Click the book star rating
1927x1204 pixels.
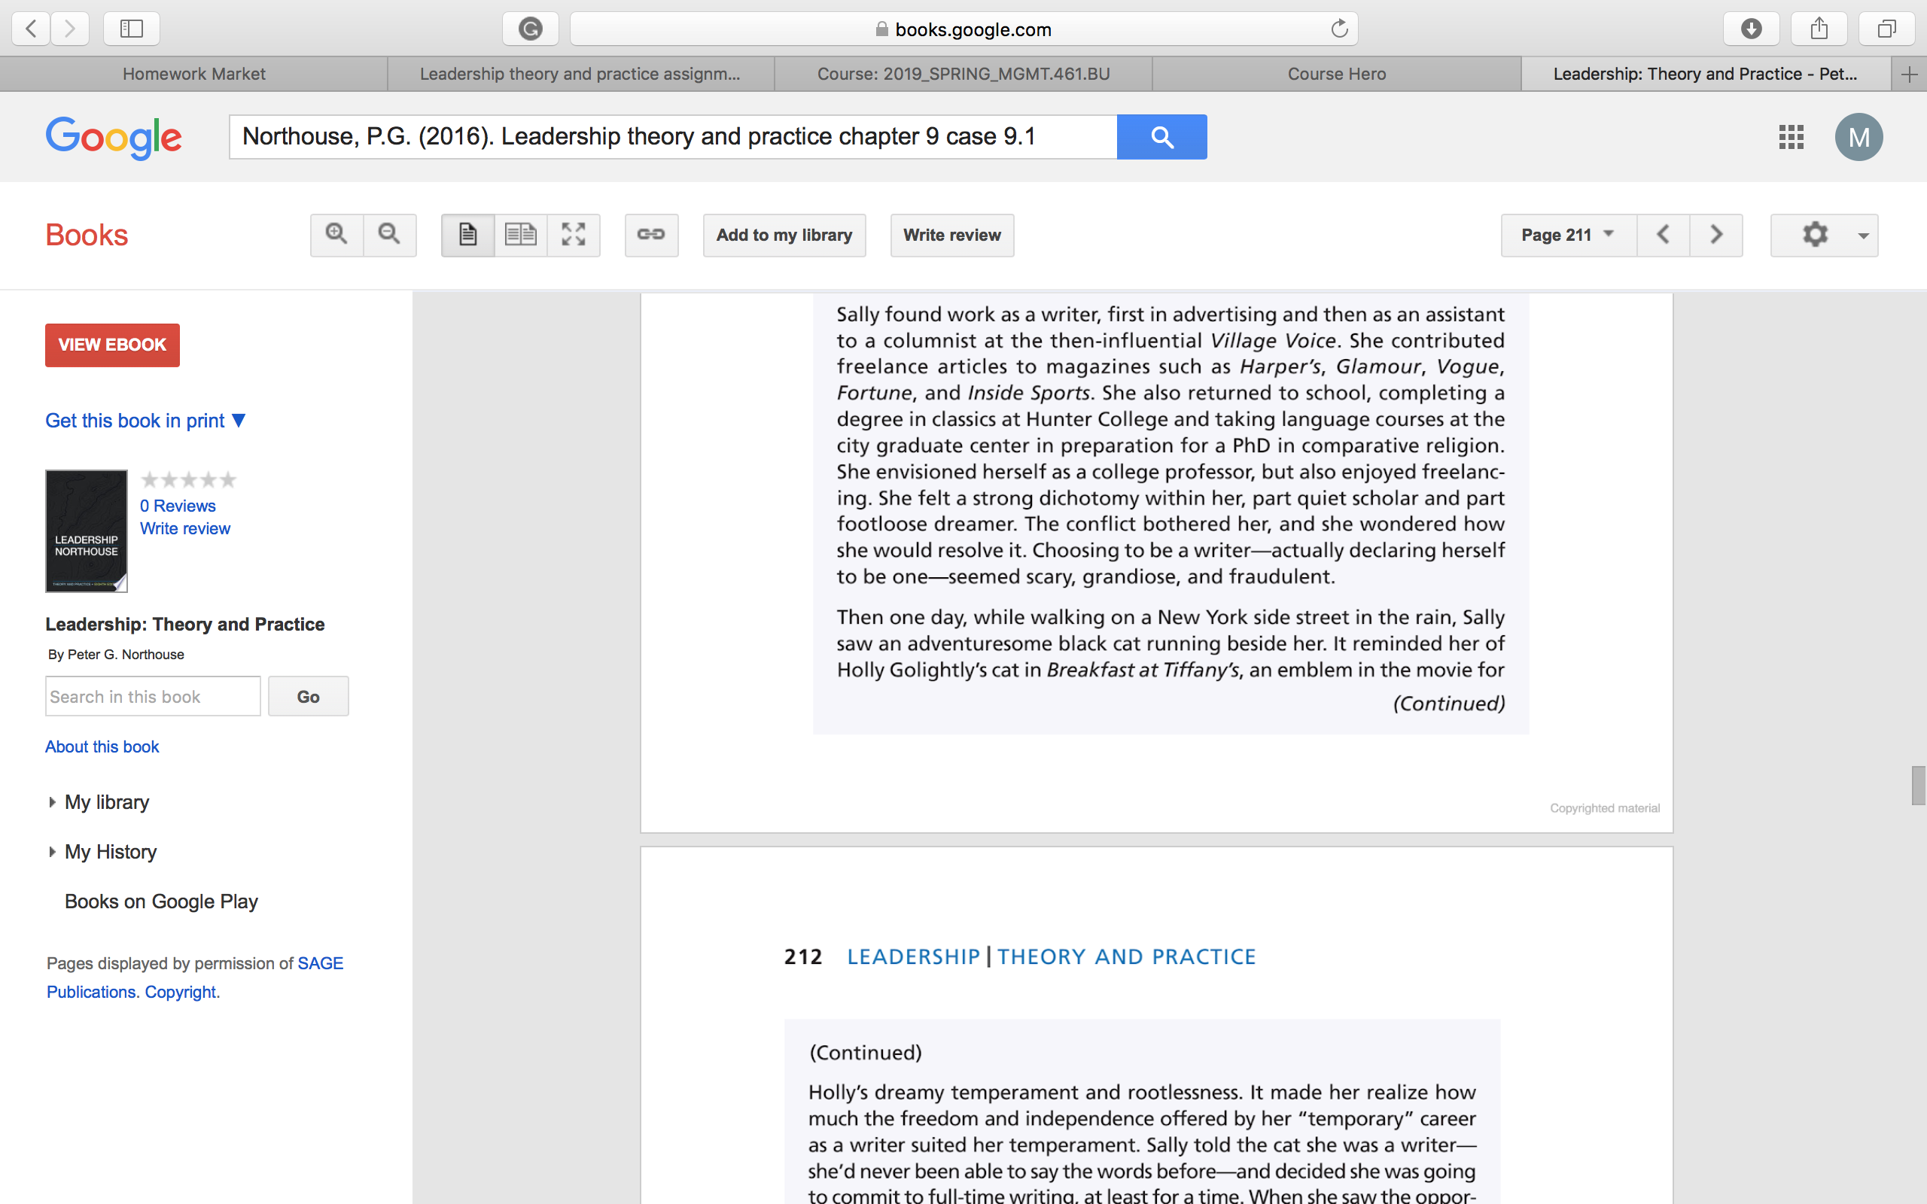[x=189, y=479]
